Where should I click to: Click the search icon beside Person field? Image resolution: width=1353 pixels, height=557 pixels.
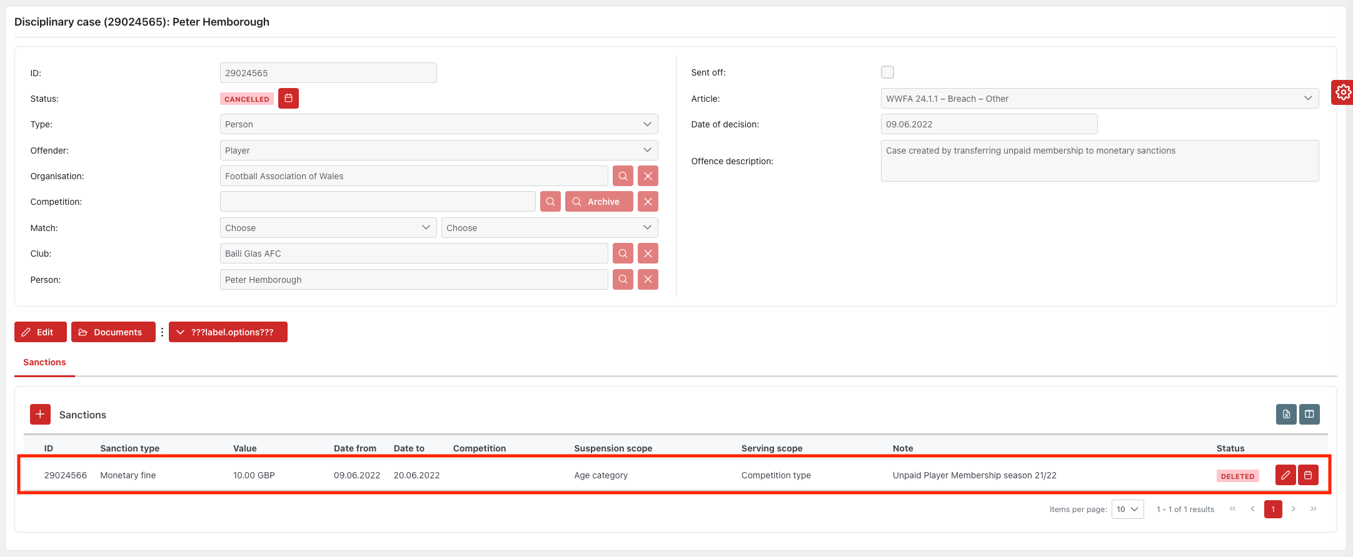point(623,280)
